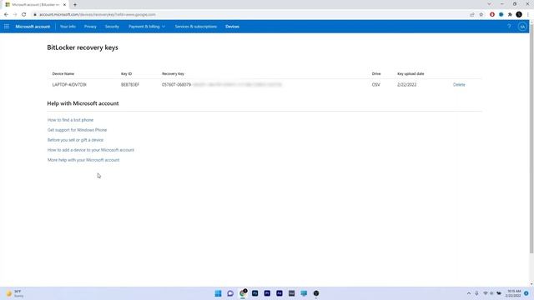Select the Key ID value BE87B3EF

pos(130,85)
